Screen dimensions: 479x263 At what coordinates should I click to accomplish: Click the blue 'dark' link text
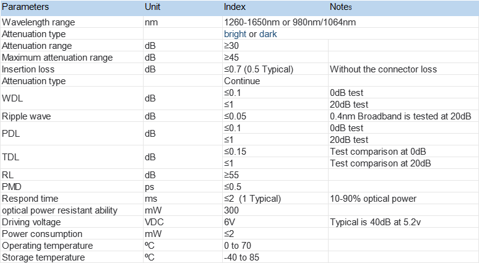268,34
